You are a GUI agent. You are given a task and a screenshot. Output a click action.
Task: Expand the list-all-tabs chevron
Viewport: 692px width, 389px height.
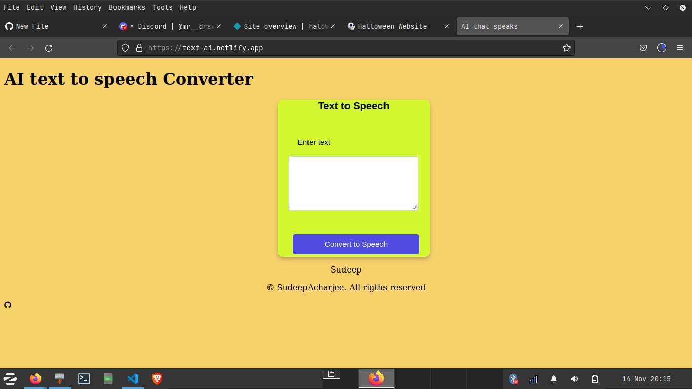[648, 8]
